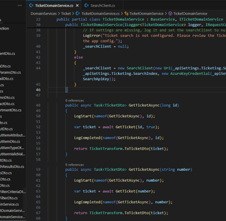This screenshot has width=226, height=221.
Task: Open the FilterCriteriaDt... file in explorer
Action: pyautogui.click(x=13, y=191)
